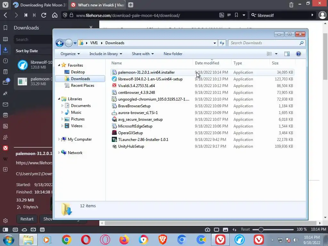The image size is (328, 246).
Task: Click Explorer help question mark icon
Action: tap(299, 54)
